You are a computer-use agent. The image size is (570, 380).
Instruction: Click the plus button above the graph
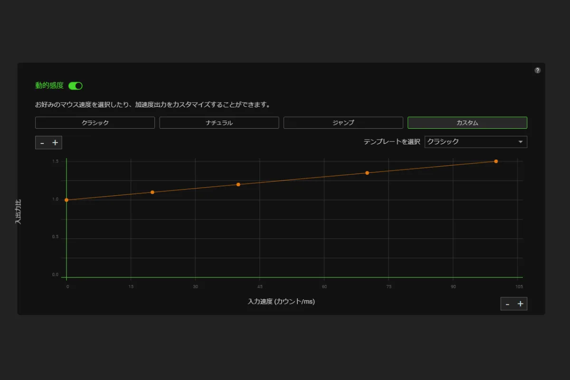point(55,142)
